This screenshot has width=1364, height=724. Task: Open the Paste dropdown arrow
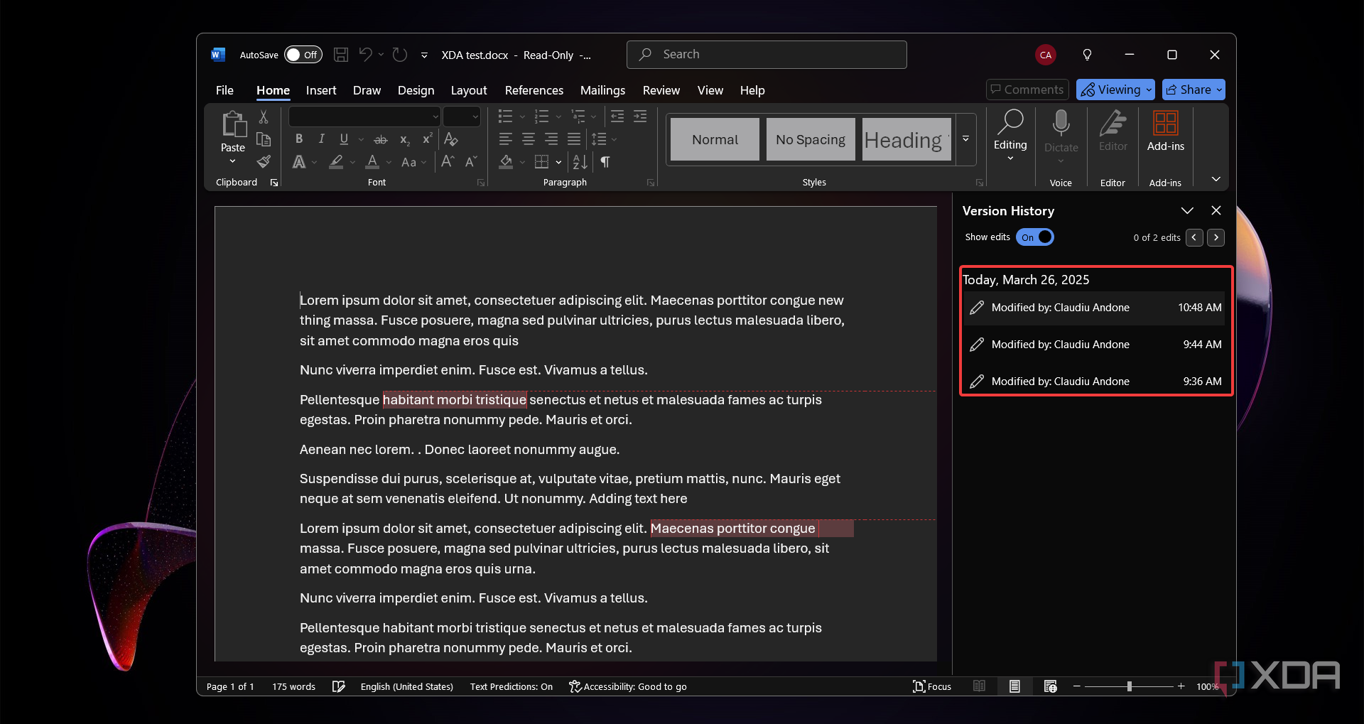pos(232,162)
